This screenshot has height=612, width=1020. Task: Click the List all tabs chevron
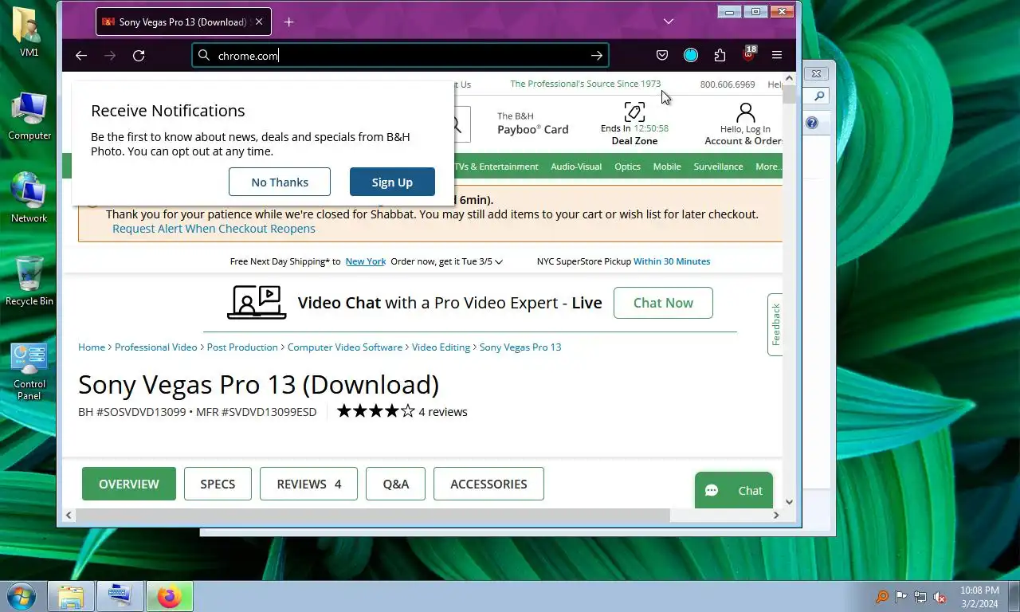pyautogui.click(x=669, y=22)
